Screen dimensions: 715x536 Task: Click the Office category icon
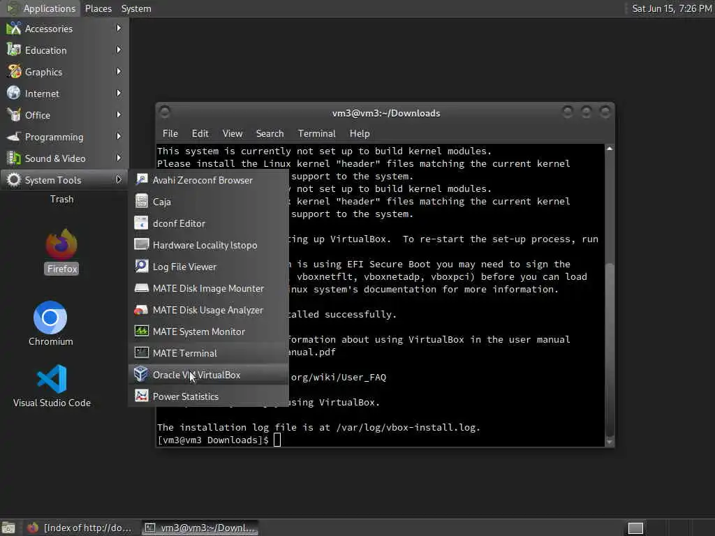point(14,115)
